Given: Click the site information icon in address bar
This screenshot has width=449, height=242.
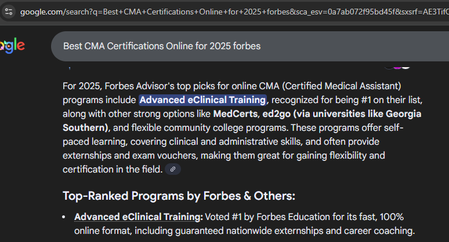Looking at the screenshot, I should pos(9,12).
